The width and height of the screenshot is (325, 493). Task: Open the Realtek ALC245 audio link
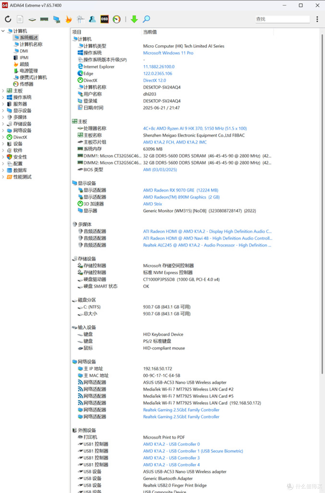[207, 245]
